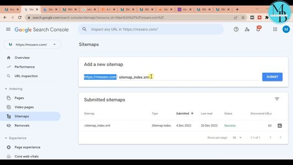Open the Search Console main menu hamburger
The width and height of the screenshot is (293, 165).
click(8, 29)
